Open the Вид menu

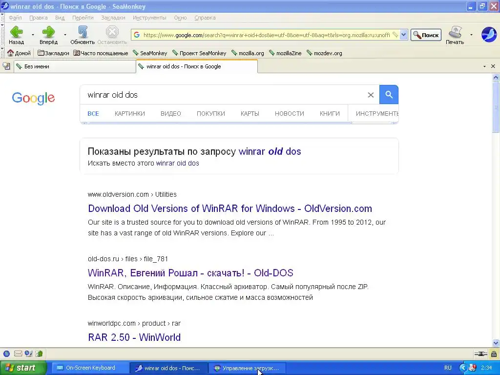point(60,18)
